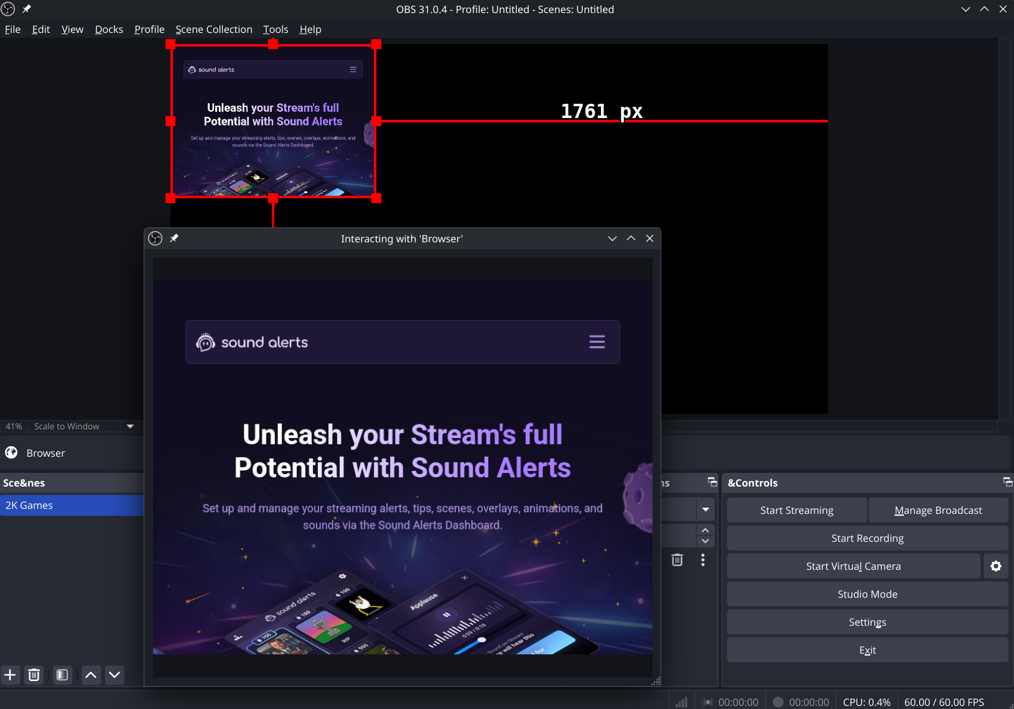Image resolution: width=1014 pixels, height=709 pixels.
Task: Click the hero headline in Interact window
Action: (x=402, y=451)
